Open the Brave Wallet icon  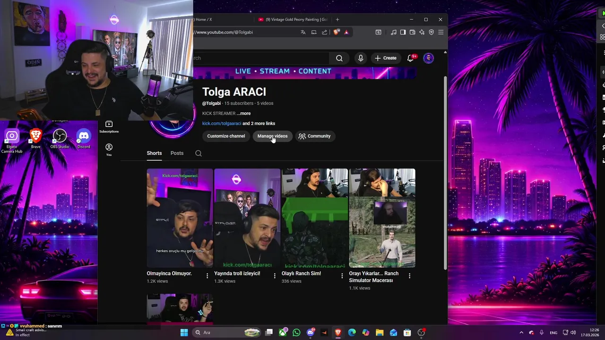tap(413, 32)
